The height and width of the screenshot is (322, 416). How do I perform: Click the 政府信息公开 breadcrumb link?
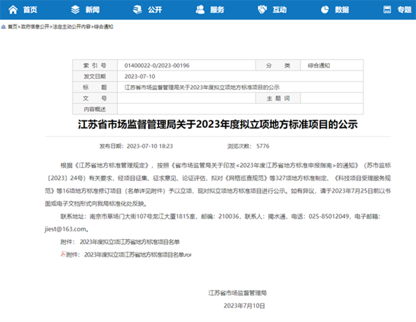tap(35, 27)
